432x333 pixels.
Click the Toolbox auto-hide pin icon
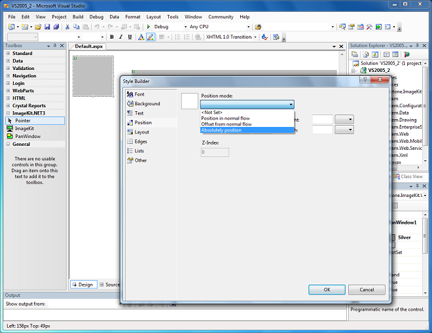[55, 45]
